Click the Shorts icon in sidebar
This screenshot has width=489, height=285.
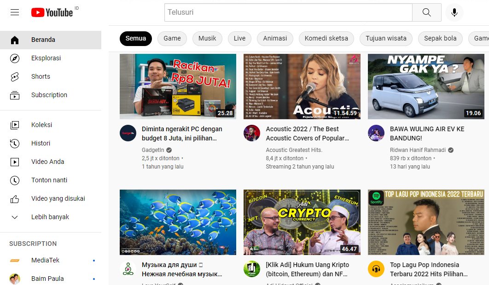(15, 77)
